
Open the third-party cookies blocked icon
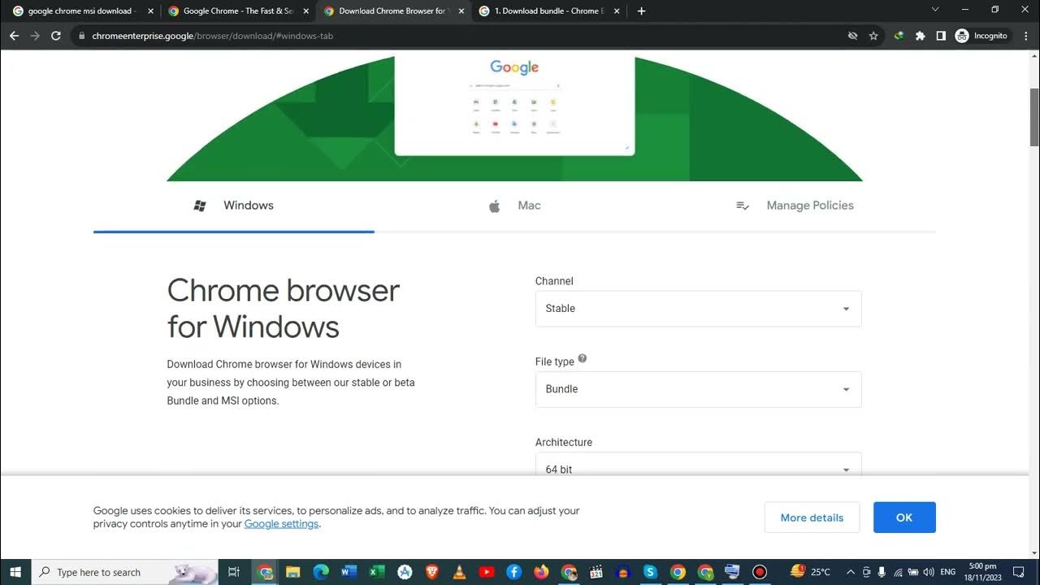pos(852,36)
